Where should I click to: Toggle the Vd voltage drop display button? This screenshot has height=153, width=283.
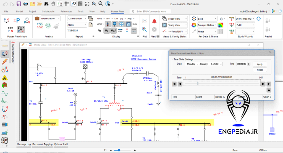tap(106, 30)
